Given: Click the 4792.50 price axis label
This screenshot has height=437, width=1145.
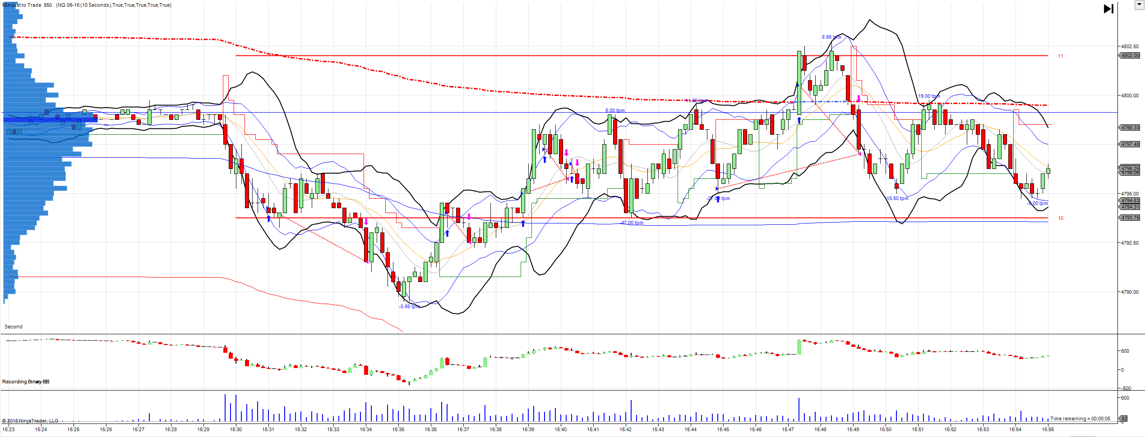Looking at the screenshot, I should (1130, 243).
